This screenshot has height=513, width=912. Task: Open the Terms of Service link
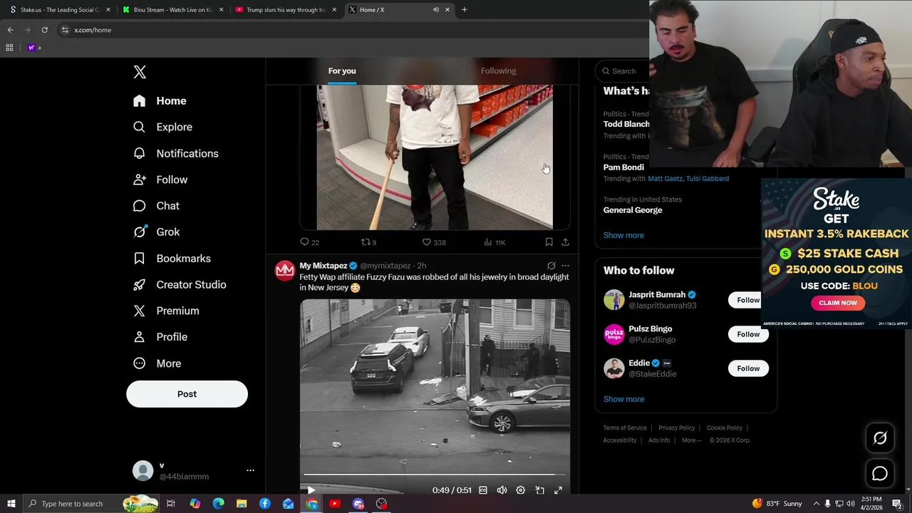click(x=625, y=428)
